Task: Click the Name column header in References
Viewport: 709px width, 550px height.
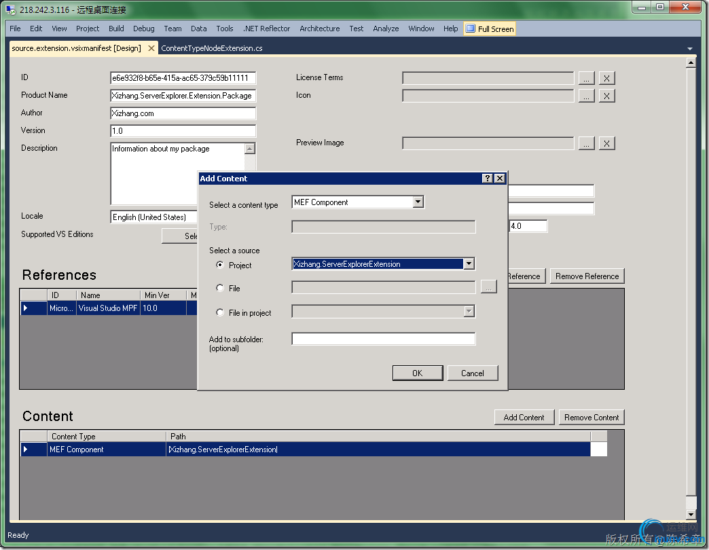Action: click(x=108, y=295)
